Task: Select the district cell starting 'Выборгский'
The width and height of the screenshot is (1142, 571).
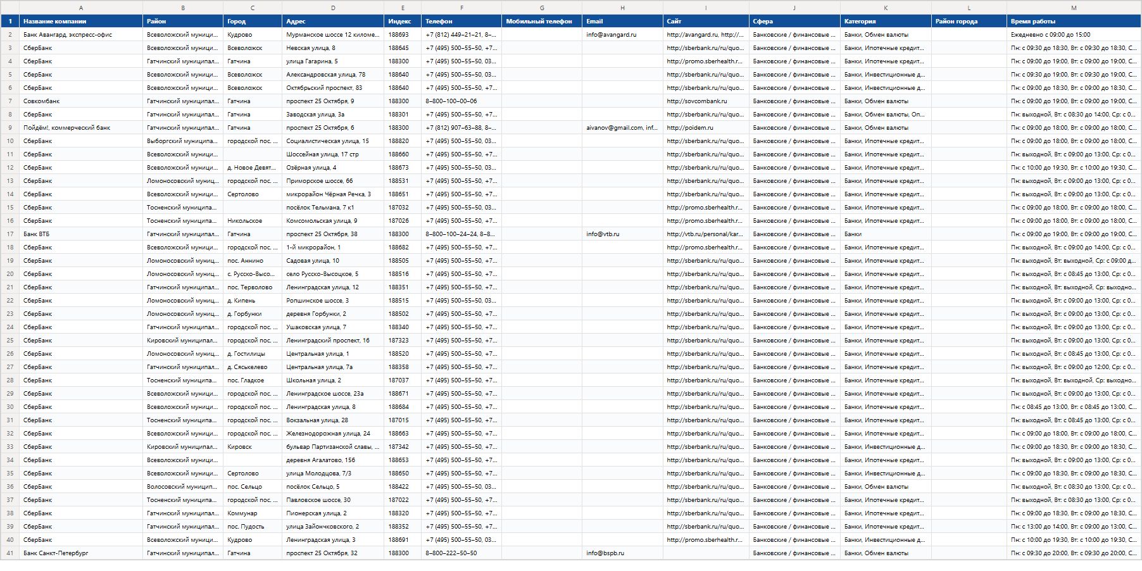Action: pyautogui.click(x=183, y=141)
